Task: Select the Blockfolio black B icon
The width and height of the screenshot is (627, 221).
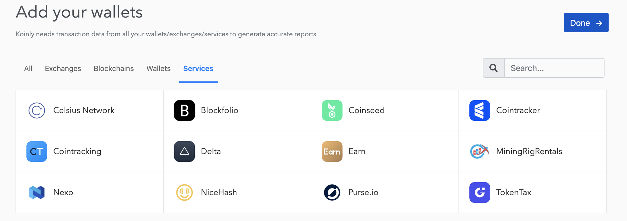Action: tap(184, 110)
